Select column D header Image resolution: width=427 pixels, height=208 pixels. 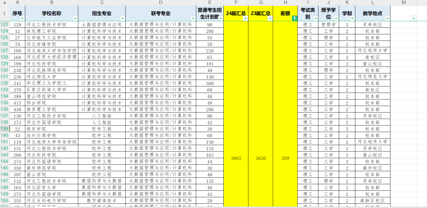161,3
